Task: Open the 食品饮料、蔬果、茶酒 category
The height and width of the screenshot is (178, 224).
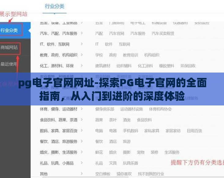Action: [58, 120]
